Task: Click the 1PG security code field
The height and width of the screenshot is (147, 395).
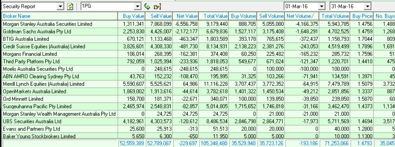Action: click(107, 6)
